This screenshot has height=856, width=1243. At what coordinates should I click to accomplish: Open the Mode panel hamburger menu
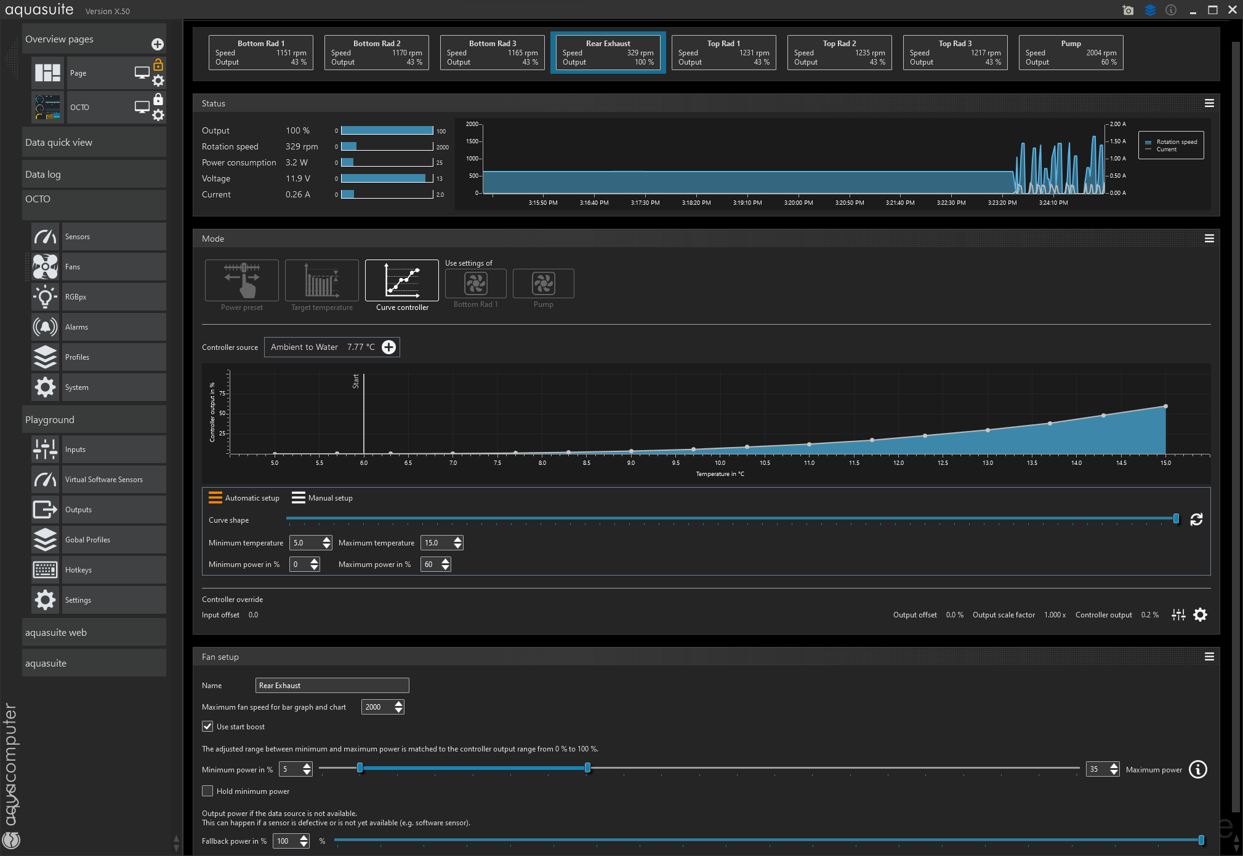1209,239
